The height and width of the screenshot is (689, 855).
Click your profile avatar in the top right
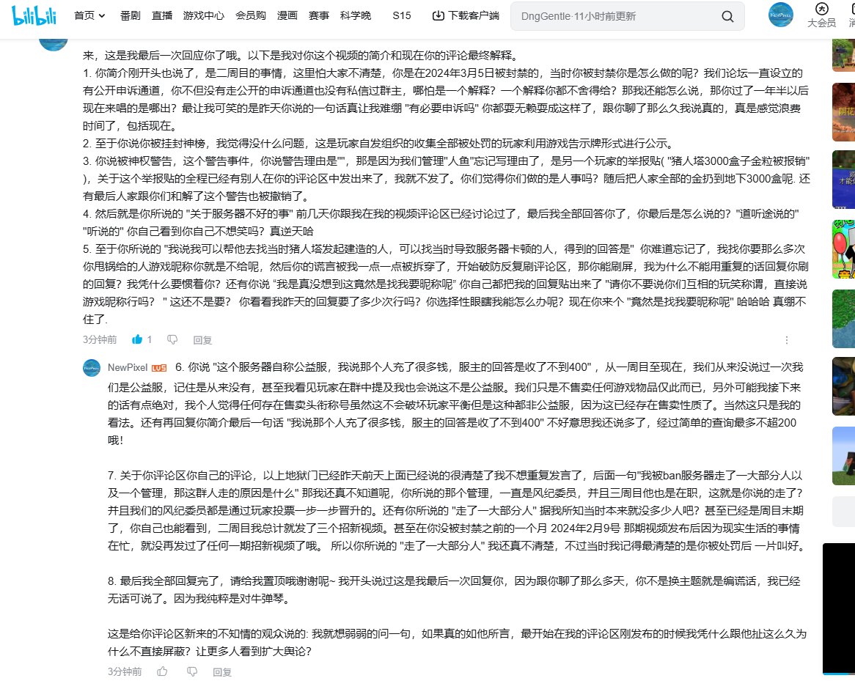tap(780, 15)
